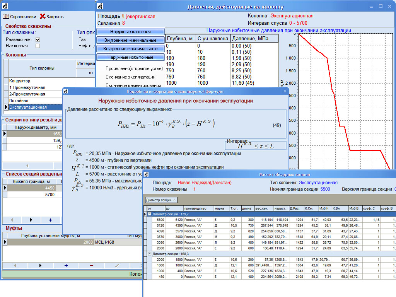Click the МСЦ I-168 coupling type cell

point(118,242)
